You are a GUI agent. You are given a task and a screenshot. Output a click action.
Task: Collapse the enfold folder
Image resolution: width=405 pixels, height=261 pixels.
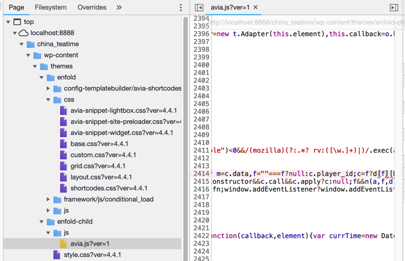tap(42, 77)
